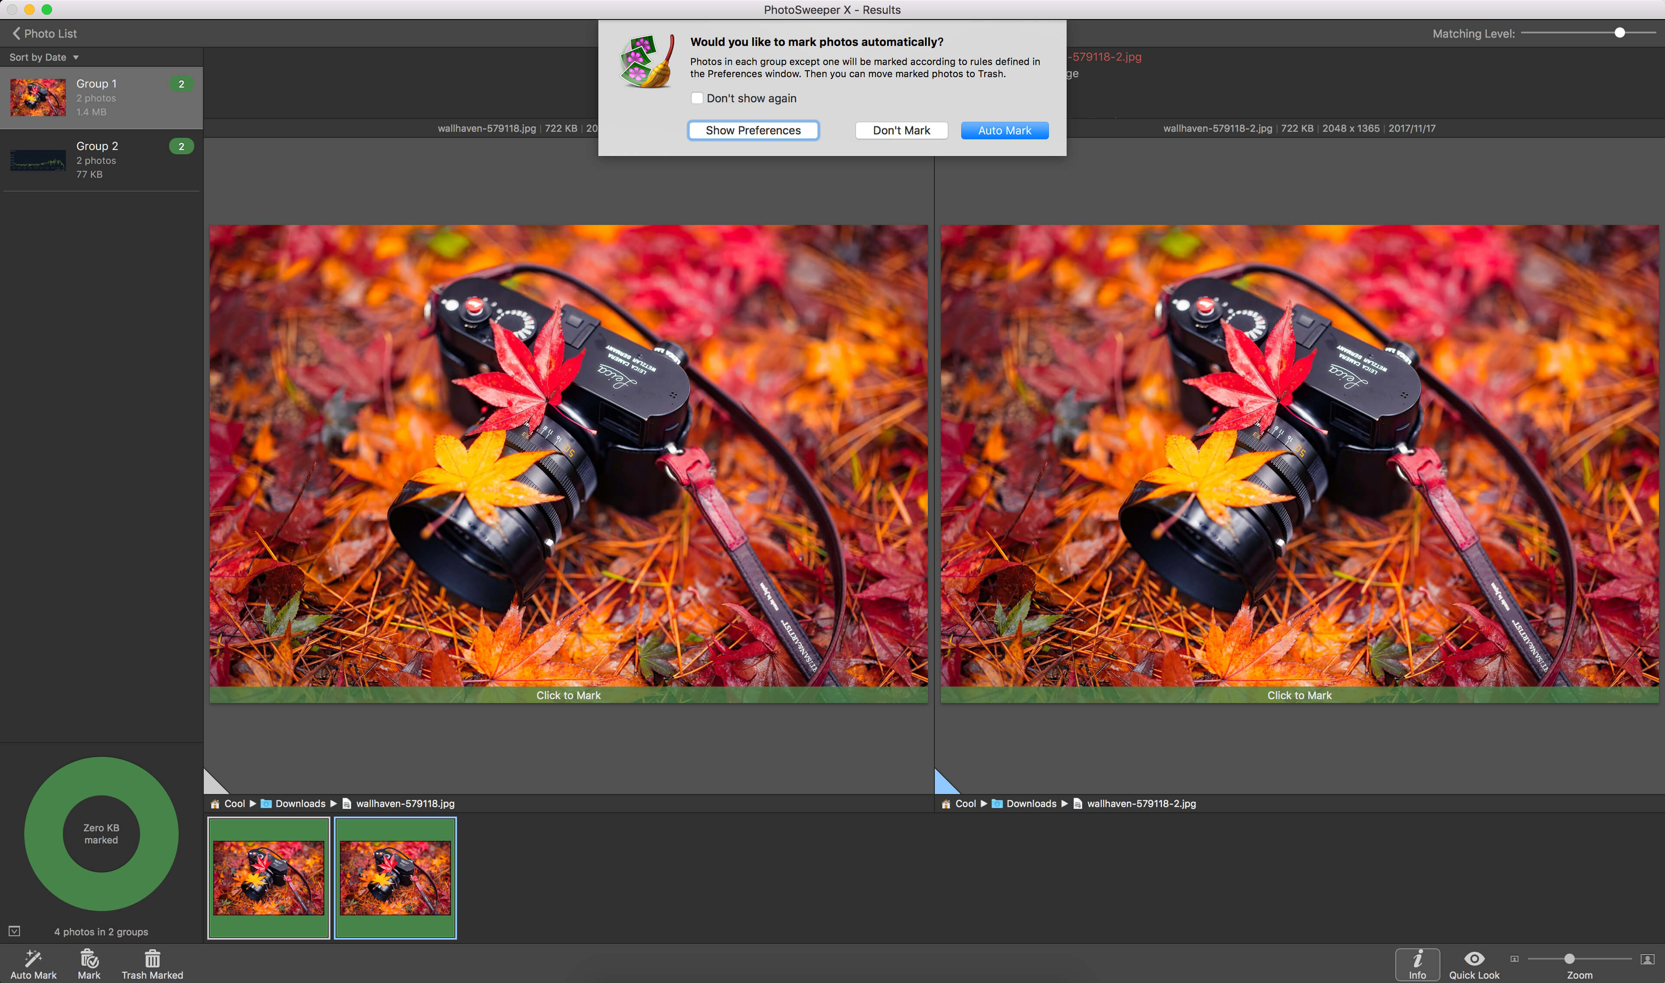1665x983 pixels.
Task: Click the Cool home icon in left path bar
Action: (x=215, y=804)
